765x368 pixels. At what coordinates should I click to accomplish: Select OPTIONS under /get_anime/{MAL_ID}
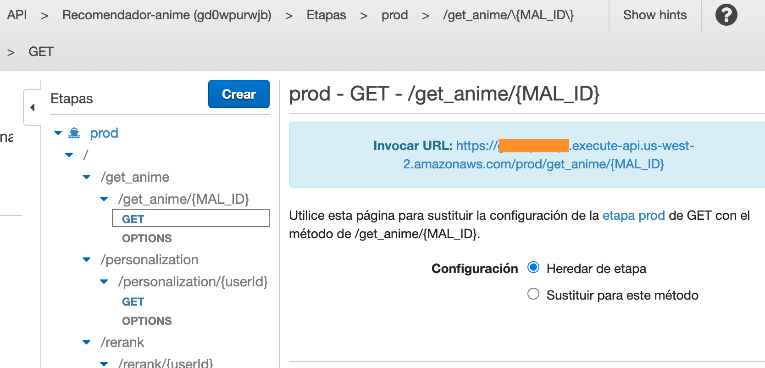[x=147, y=239]
